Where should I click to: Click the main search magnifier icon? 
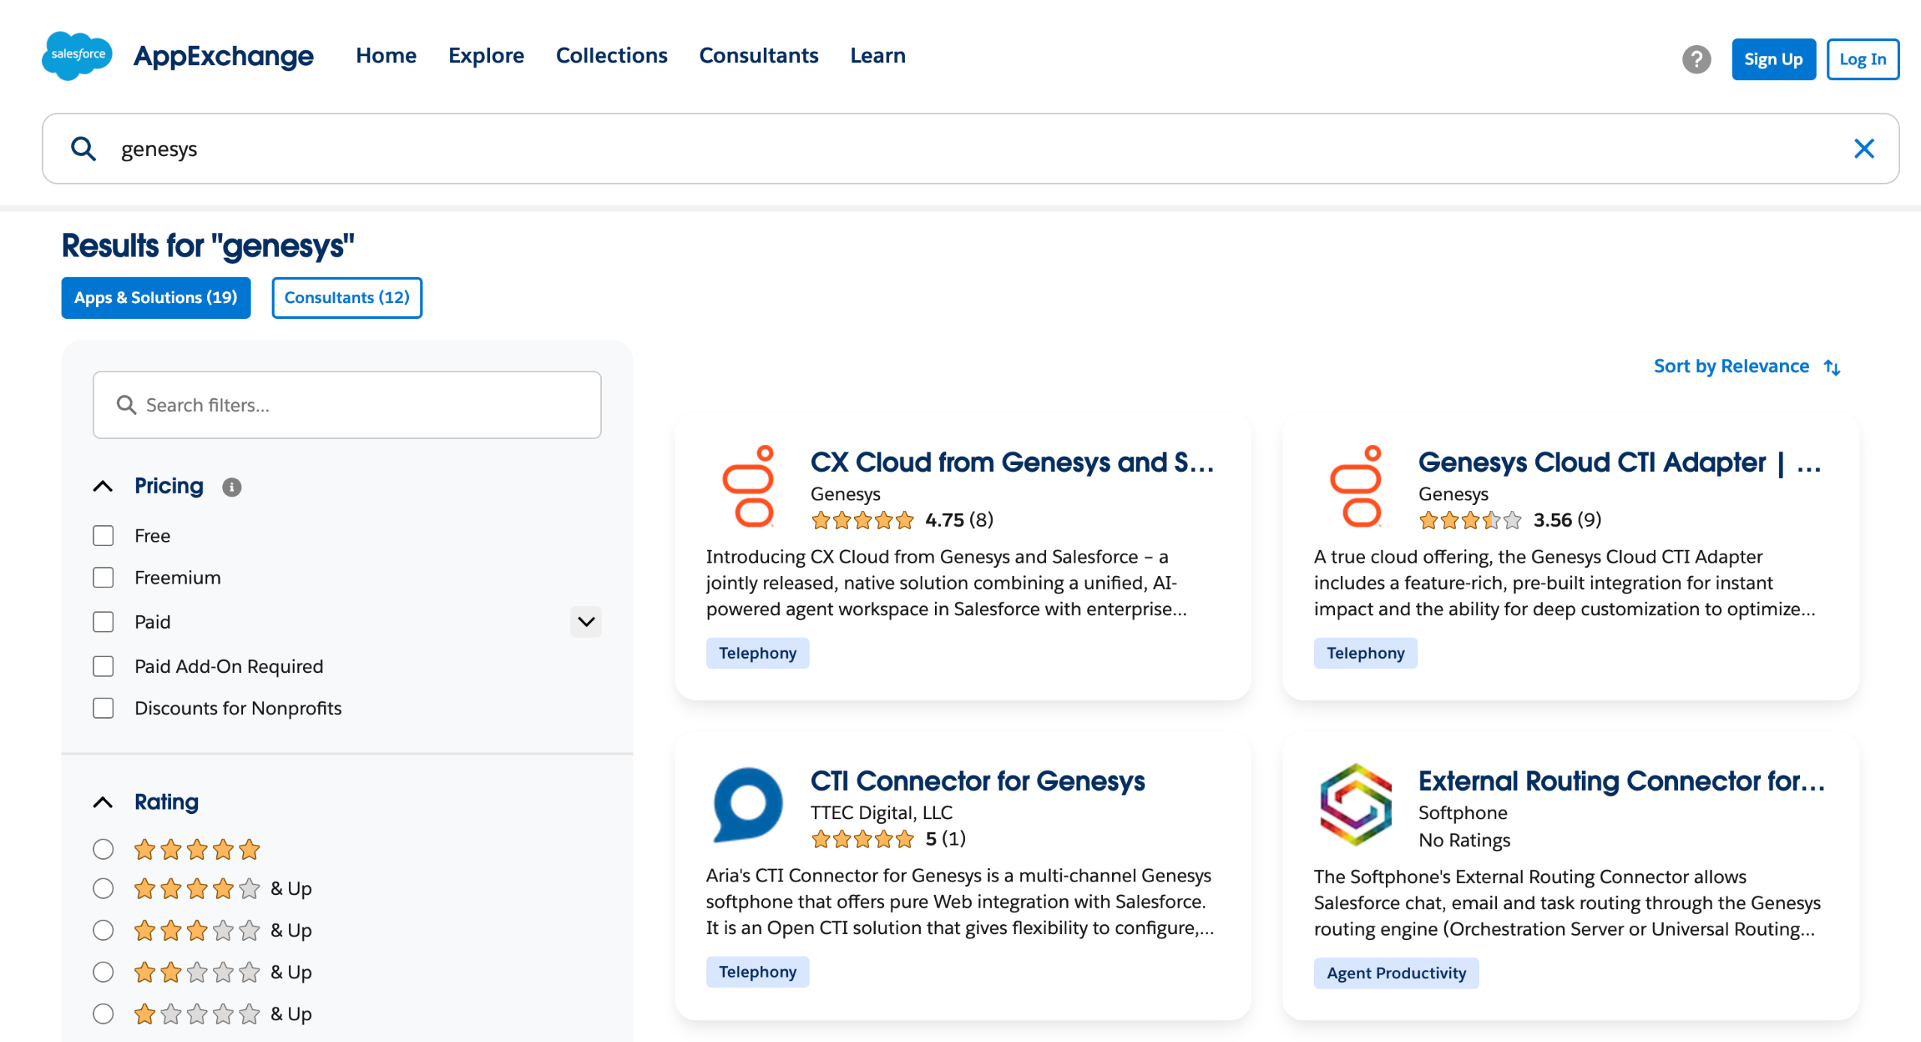pos(83,149)
